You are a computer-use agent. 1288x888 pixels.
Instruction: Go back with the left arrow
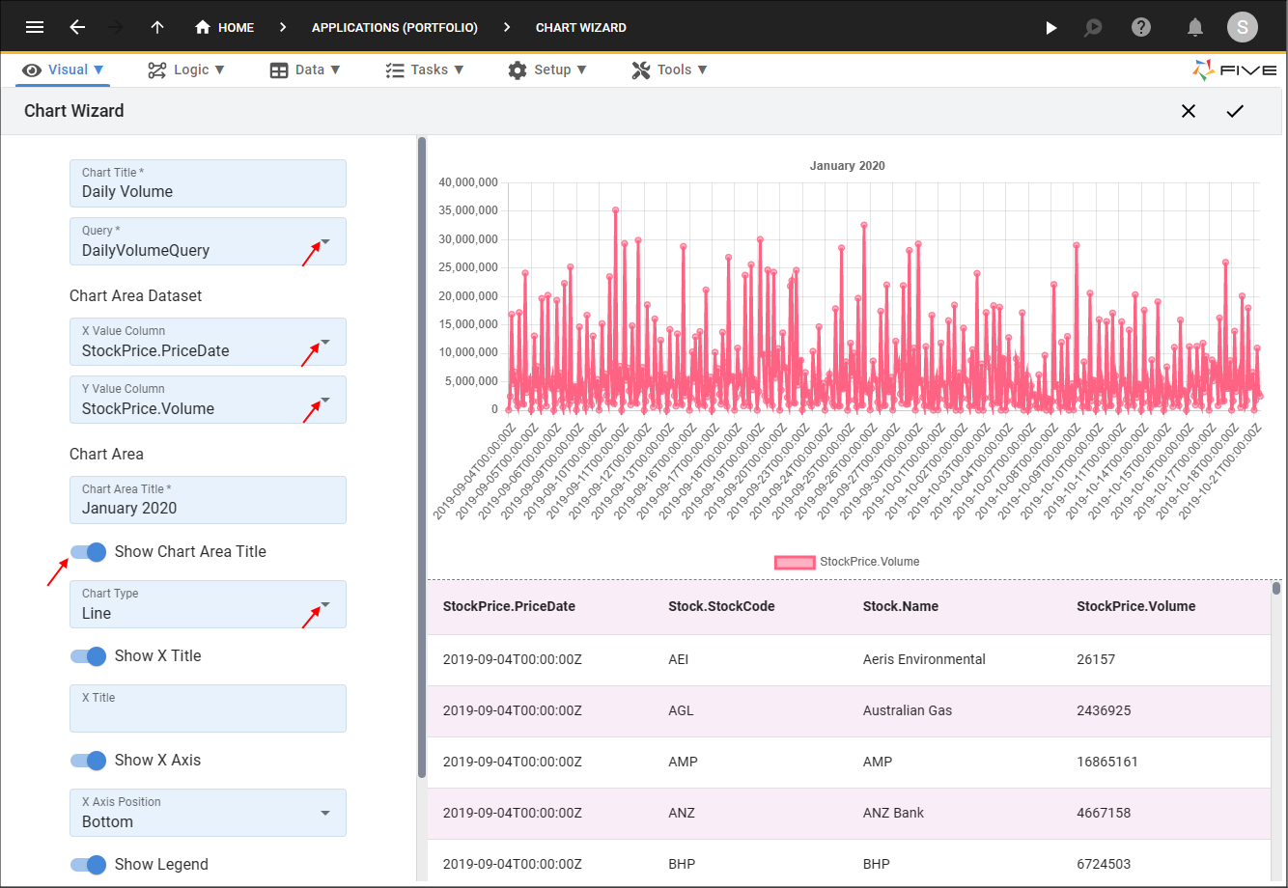[77, 27]
